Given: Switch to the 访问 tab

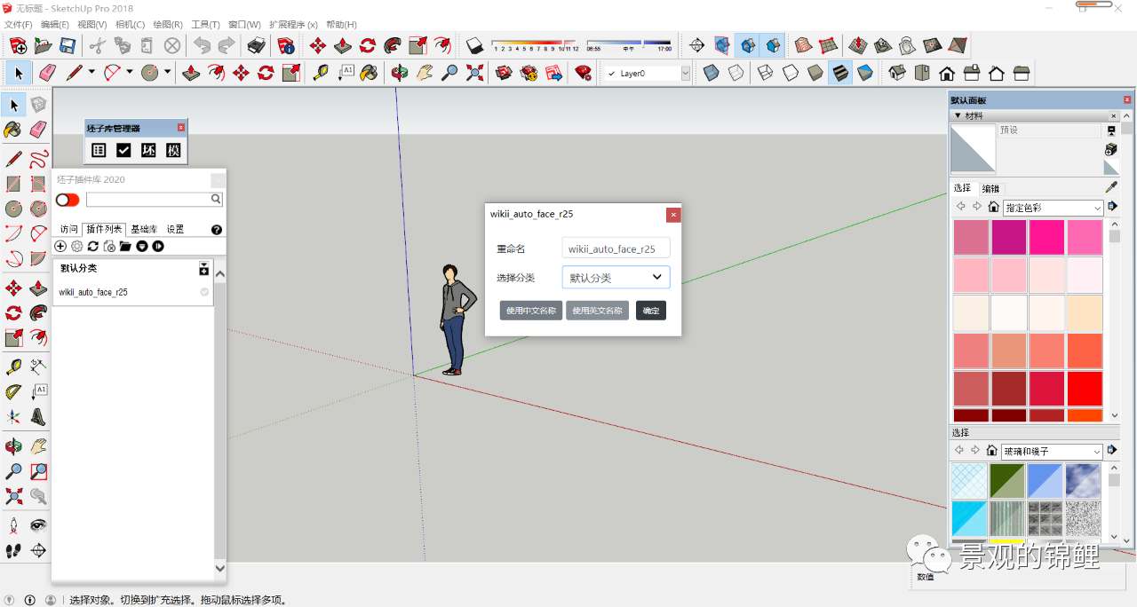Looking at the screenshot, I should click(69, 229).
